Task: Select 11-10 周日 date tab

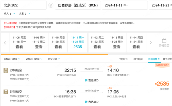Action: pyautogui.click(x=58, y=43)
